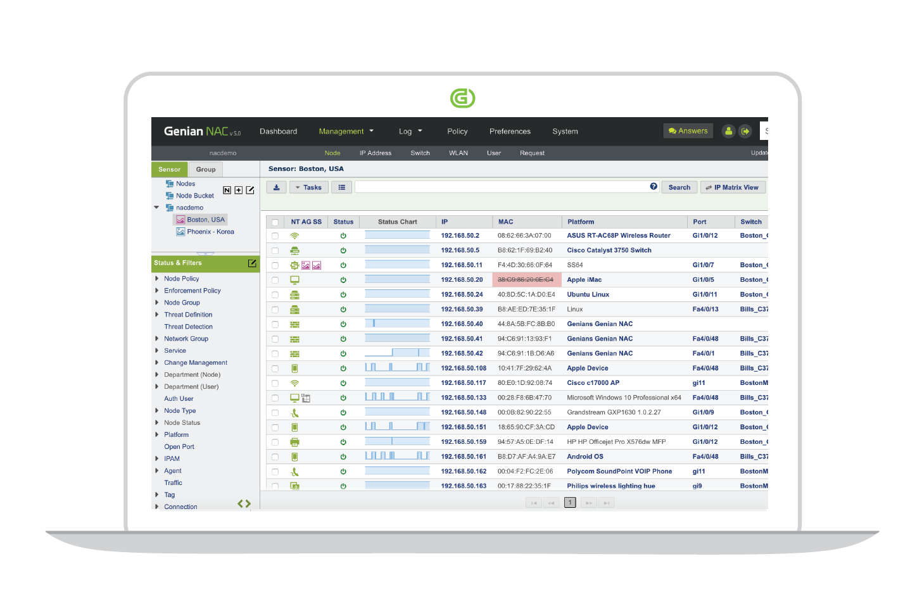Open the Policy menu
The image size is (922, 599).
[x=457, y=132]
